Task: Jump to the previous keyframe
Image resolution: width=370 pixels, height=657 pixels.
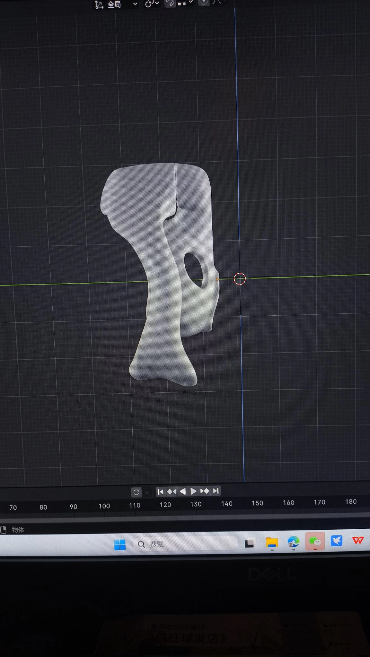Action: [172, 491]
